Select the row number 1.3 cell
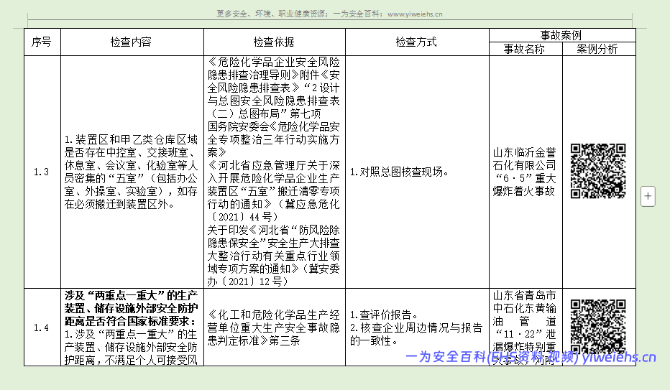The width and height of the screenshot is (670, 390). [42, 172]
